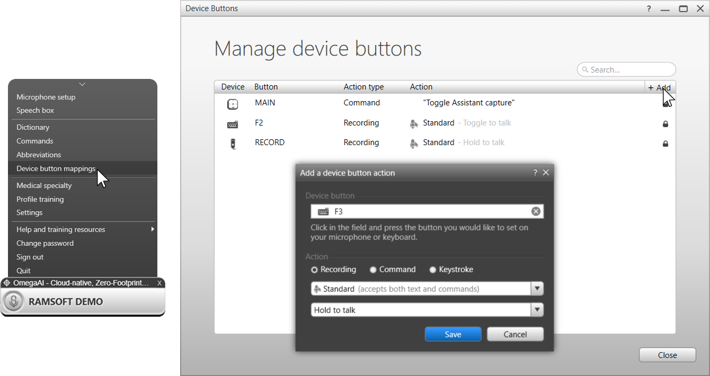710x376 pixels.
Task: Click the Search field
Action: (x=626, y=69)
